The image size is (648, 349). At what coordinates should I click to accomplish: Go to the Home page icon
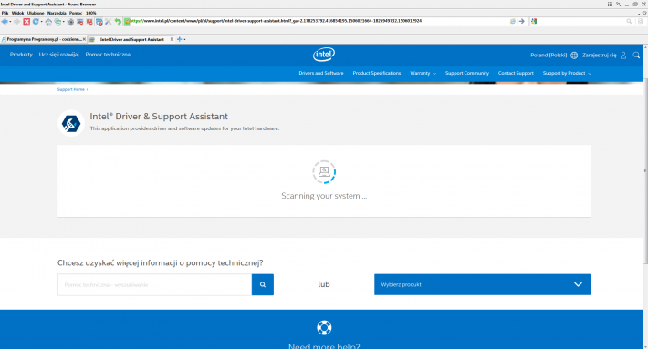click(48, 22)
